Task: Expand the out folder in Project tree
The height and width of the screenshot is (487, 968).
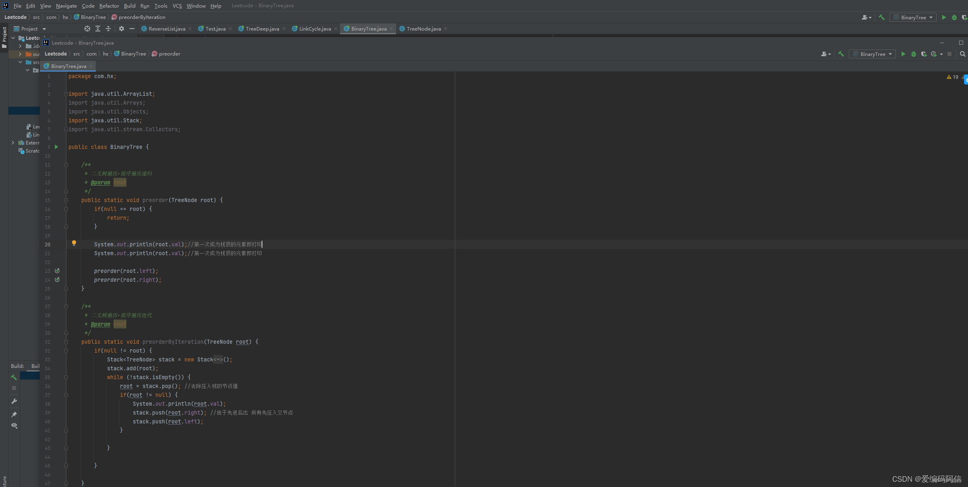Action: click(x=20, y=54)
